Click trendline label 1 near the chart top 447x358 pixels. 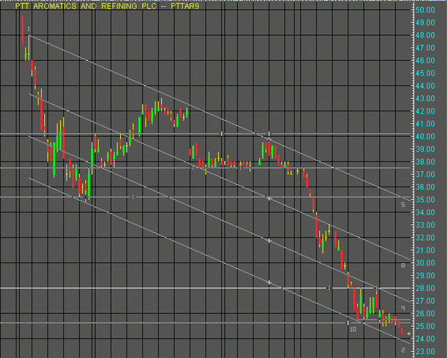pyautogui.click(x=29, y=29)
